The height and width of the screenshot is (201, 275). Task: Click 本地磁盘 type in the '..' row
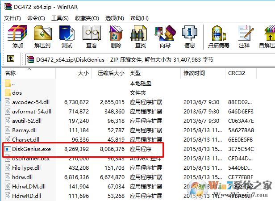[x=141, y=83]
